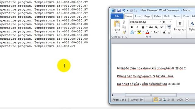Toggle Strikethrough formatting
Screen dimensions: 195x109
pyautogui.click(x=151, y=27)
